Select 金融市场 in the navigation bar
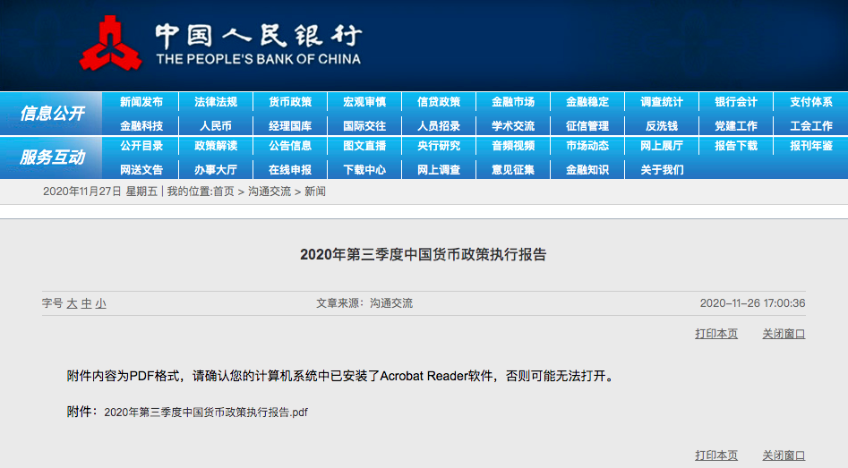848x468 pixels. (x=513, y=102)
